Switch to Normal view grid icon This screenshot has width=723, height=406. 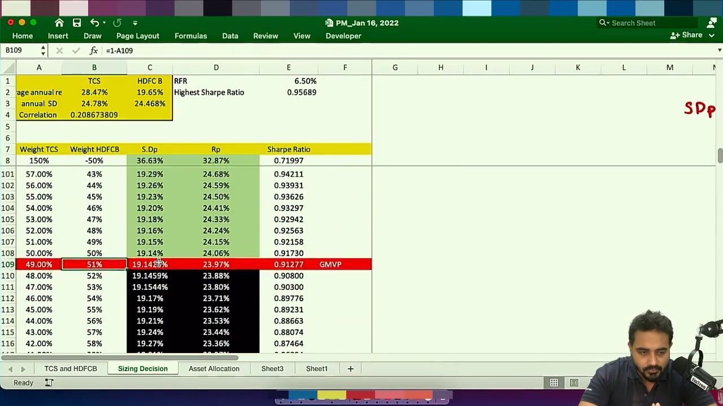click(x=554, y=383)
